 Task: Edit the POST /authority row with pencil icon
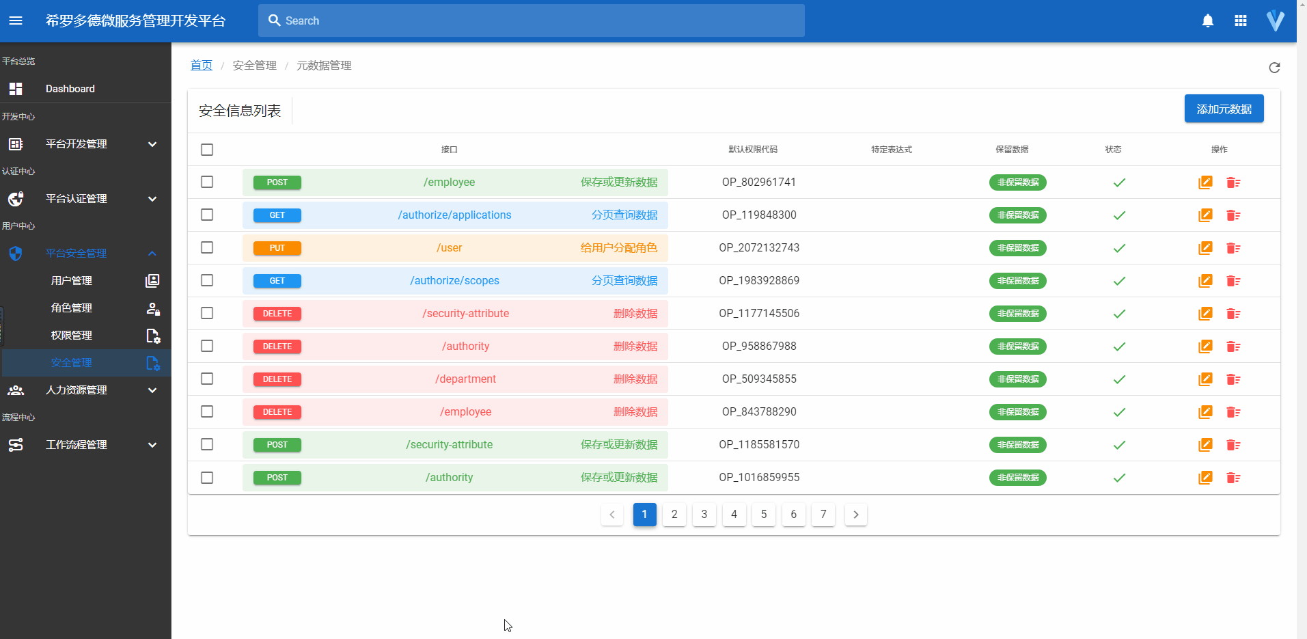point(1205,478)
